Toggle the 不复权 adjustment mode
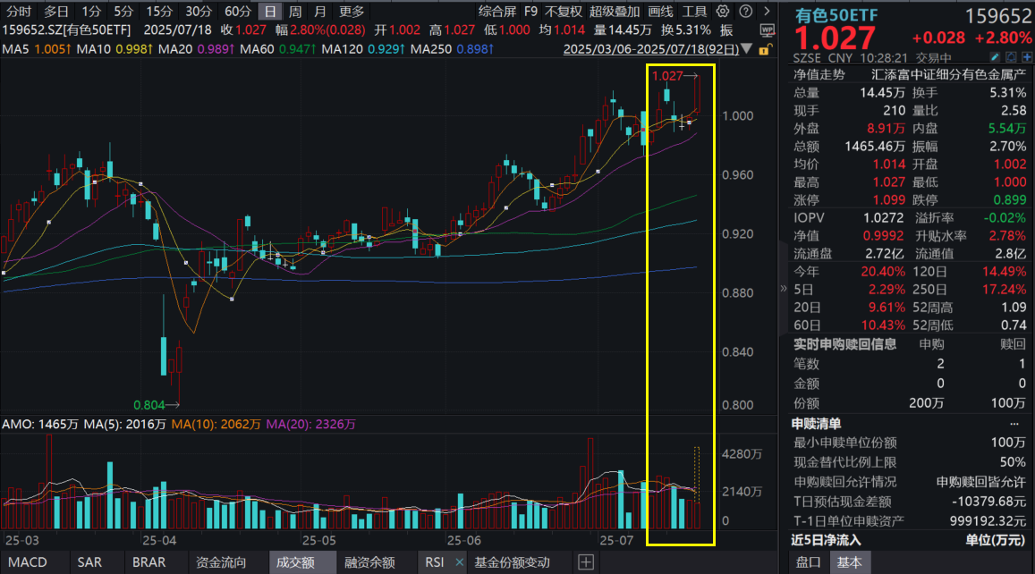Screen dimensions: 1035x574 tap(564, 11)
